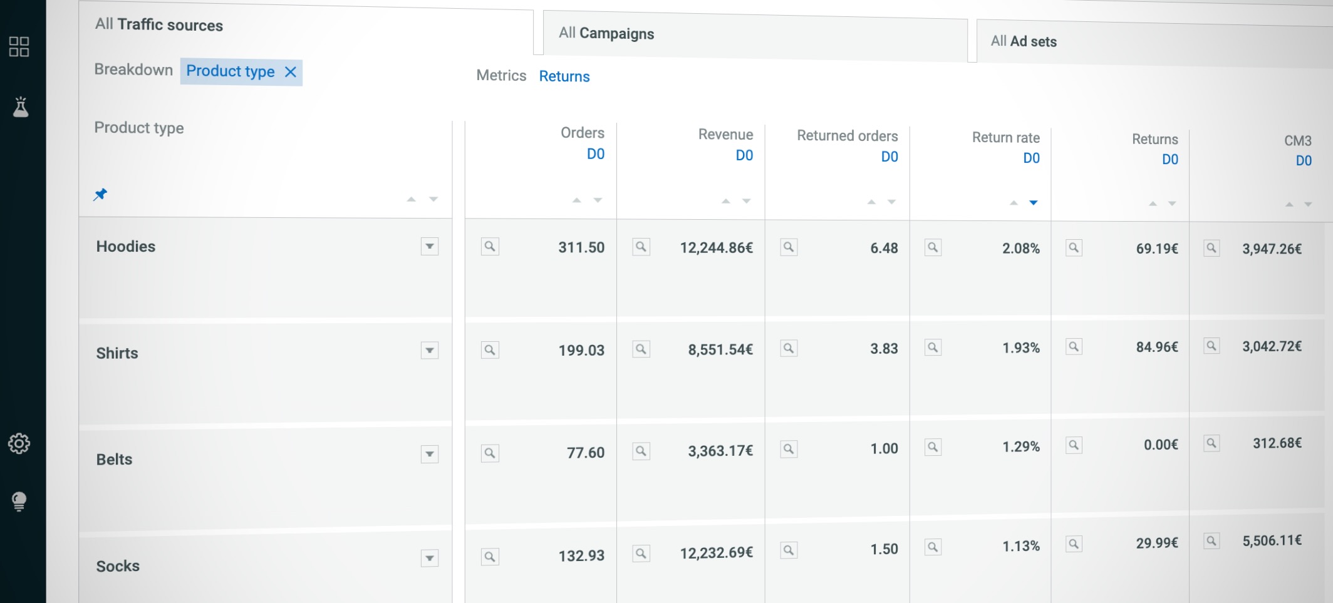Inspect the Belts Returned orders magnifier

[x=789, y=449]
